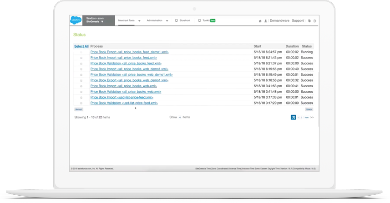The image size is (390, 203).
Task: Click the Status column header
Action: point(307,46)
